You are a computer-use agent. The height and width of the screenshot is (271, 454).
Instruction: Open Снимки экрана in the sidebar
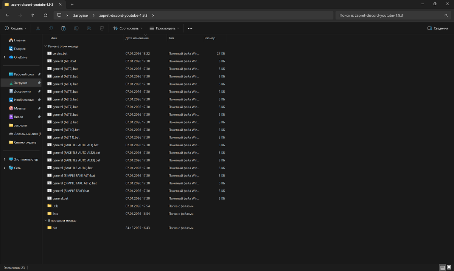pos(22,142)
